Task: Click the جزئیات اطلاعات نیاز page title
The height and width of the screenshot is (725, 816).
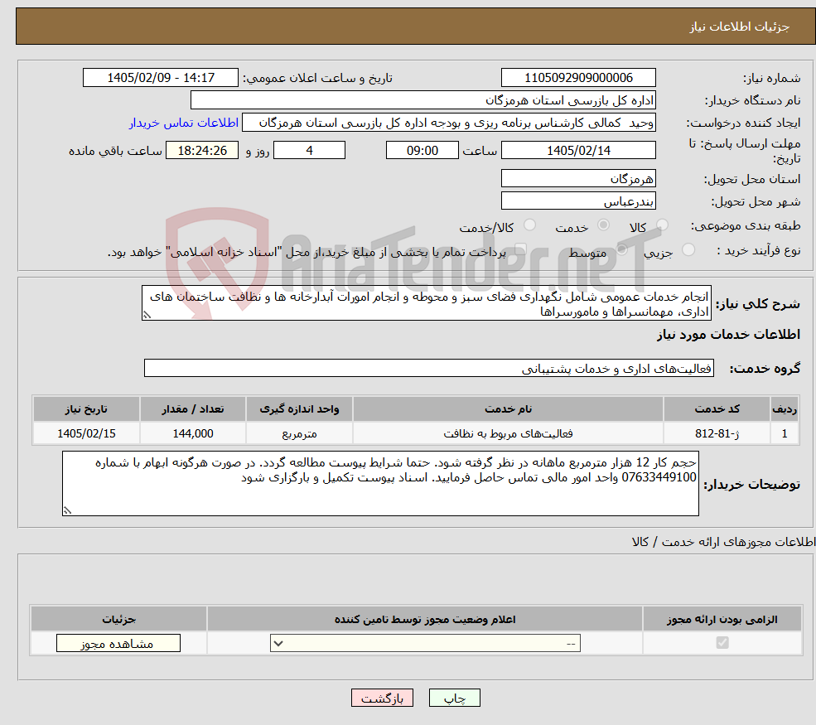Action: pos(740,27)
